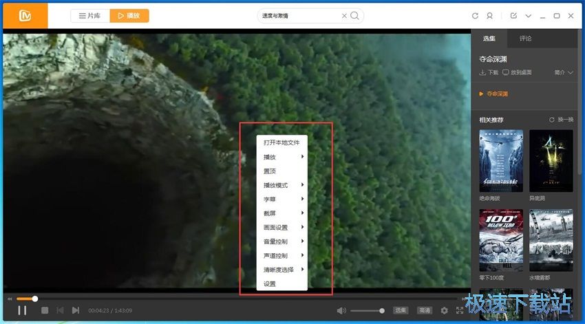Image resolution: width=585 pixels, height=324 pixels.
Task: Pause the video playback
Action: tap(22, 310)
